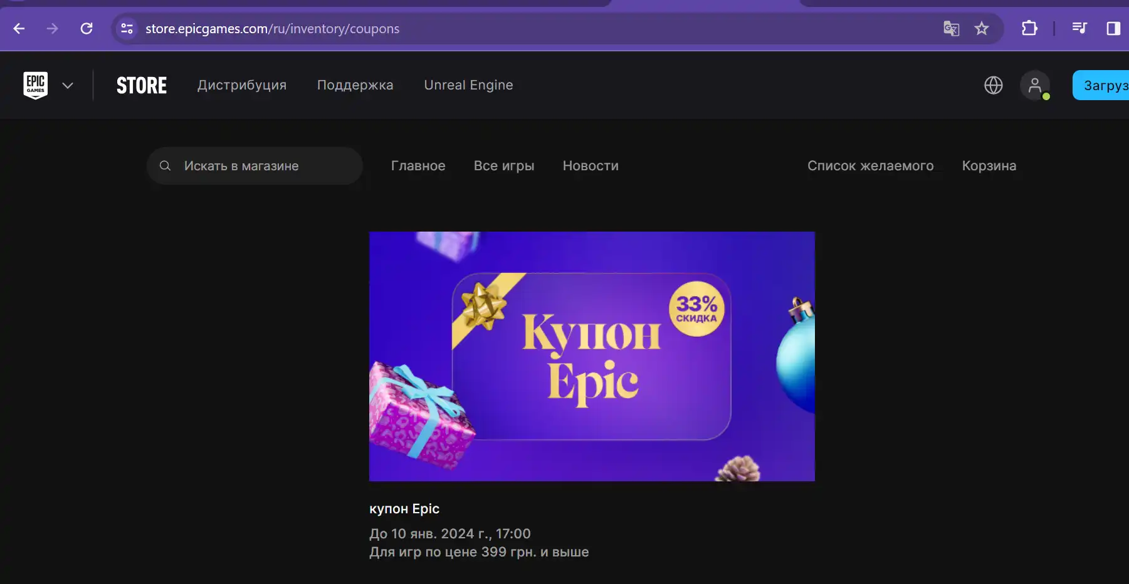Click the browser forward arrow
This screenshot has width=1129, height=584.
pos(53,28)
